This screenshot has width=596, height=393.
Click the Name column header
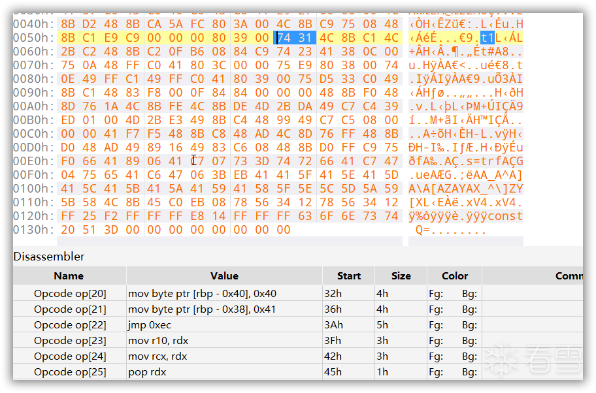pos(69,275)
